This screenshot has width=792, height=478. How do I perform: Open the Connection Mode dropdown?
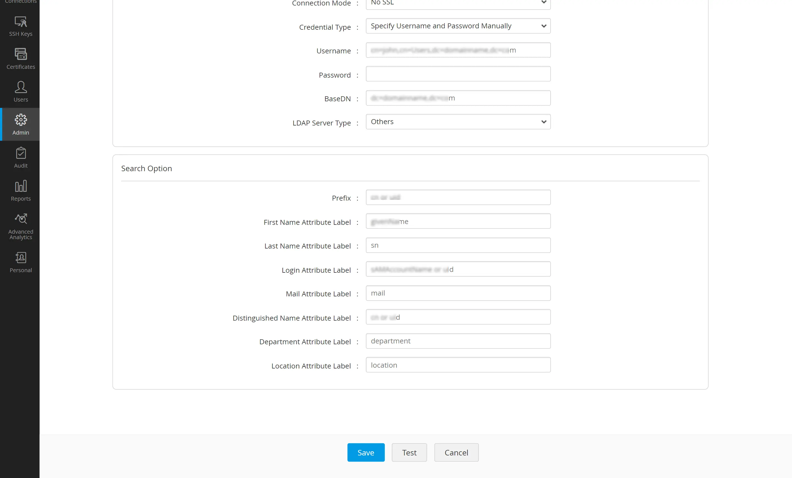click(x=458, y=3)
